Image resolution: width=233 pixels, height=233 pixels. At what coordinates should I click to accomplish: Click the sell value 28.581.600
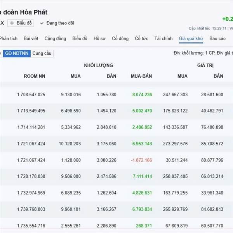click(x=212, y=95)
